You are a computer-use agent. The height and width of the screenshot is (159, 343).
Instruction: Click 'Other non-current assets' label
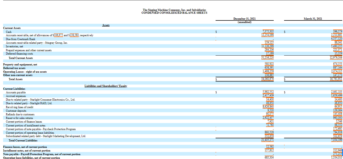click(18, 75)
